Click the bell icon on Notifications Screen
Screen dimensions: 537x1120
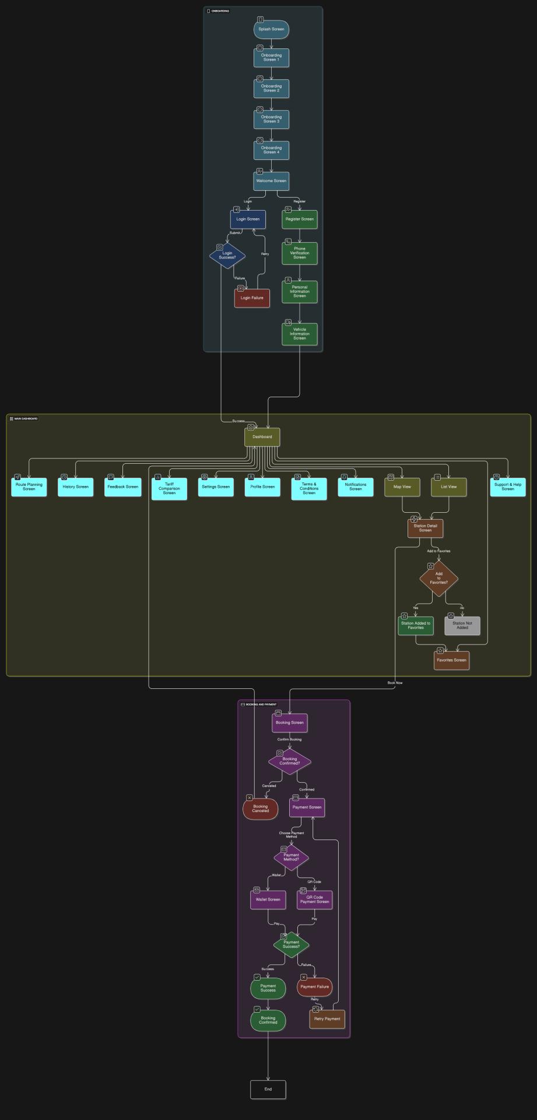coord(344,477)
